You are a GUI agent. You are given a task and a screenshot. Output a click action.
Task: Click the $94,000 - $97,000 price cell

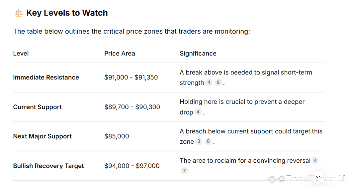pyautogui.click(x=132, y=166)
